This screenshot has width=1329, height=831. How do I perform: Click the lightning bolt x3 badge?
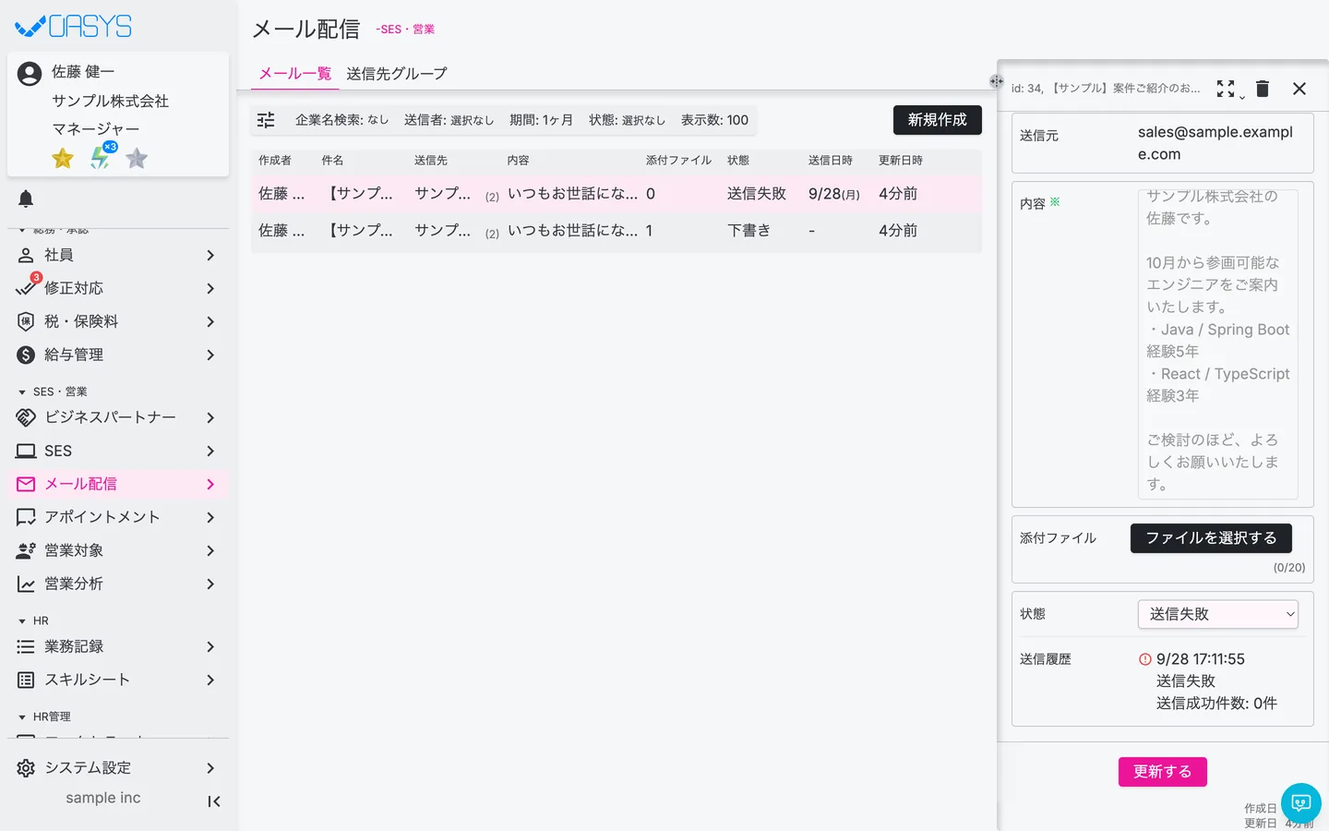(102, 157)
